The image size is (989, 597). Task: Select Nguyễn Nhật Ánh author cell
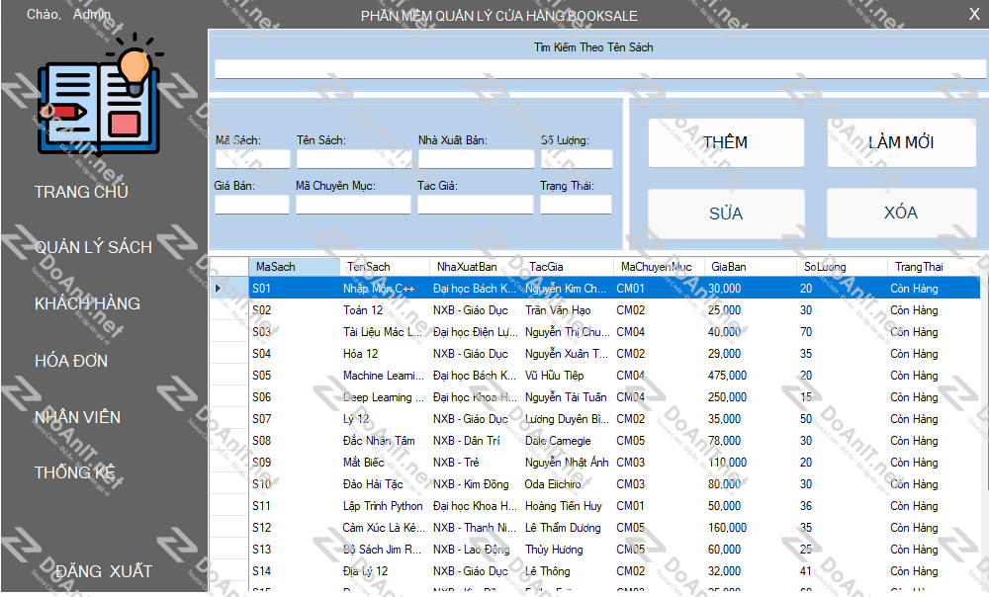coord(567,463)
